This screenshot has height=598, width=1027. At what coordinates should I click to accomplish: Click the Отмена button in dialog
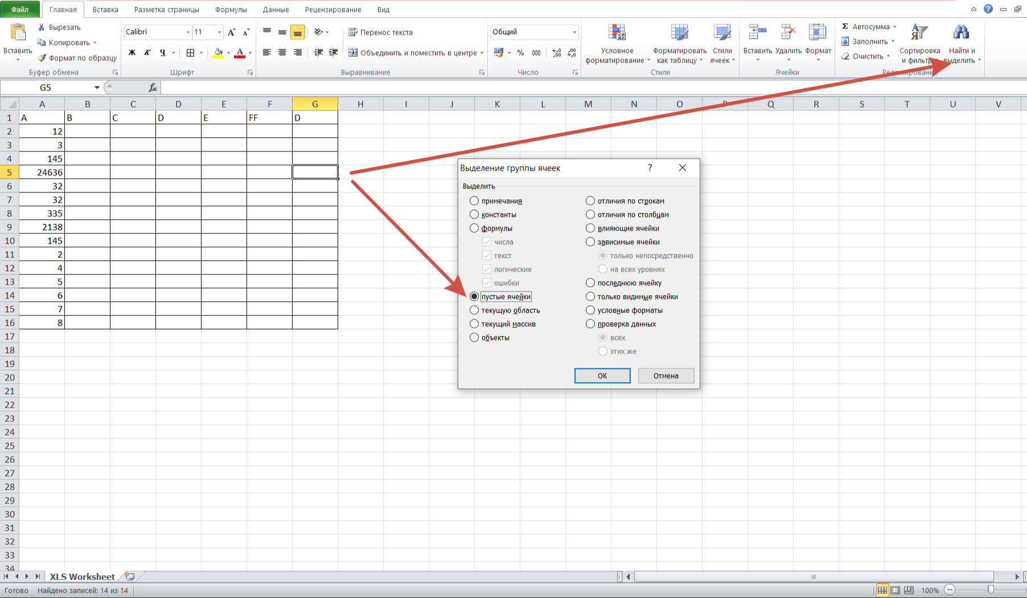click(x=666, y=376)
